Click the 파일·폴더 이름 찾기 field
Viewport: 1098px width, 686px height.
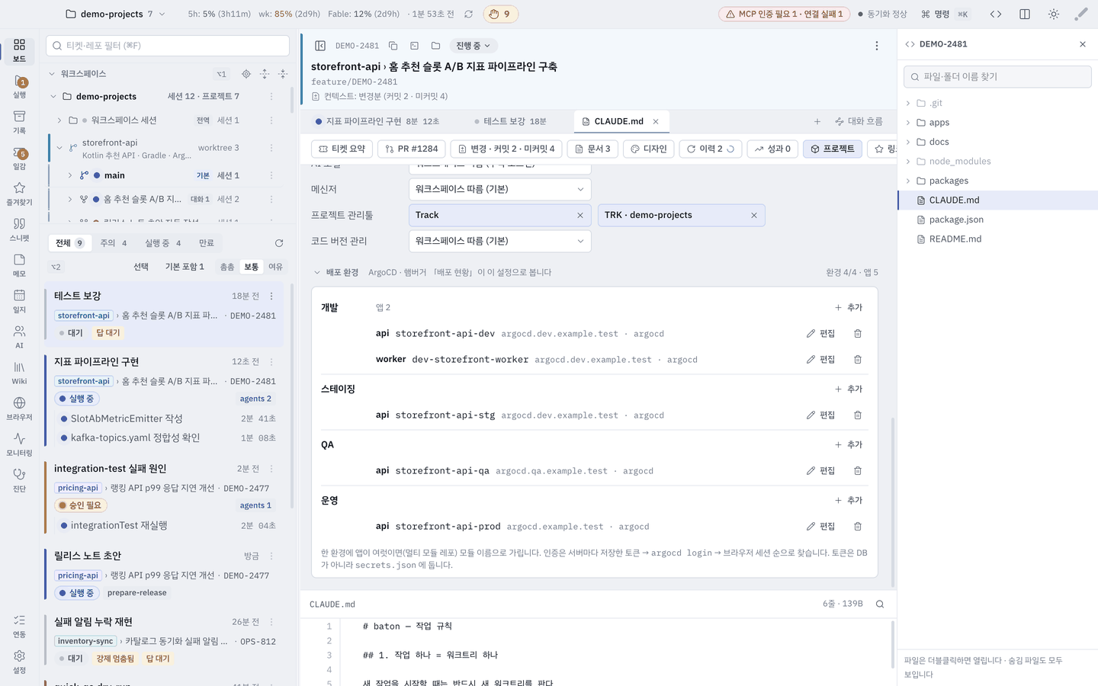coord(997,77)
